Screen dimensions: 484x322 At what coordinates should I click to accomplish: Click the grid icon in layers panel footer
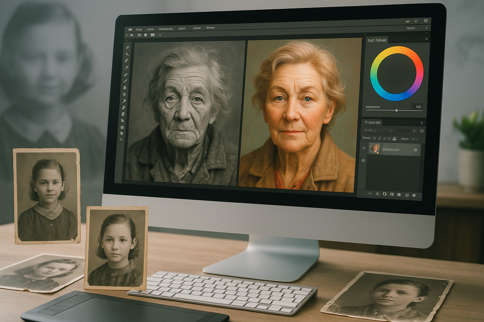(x=407, y=195)
